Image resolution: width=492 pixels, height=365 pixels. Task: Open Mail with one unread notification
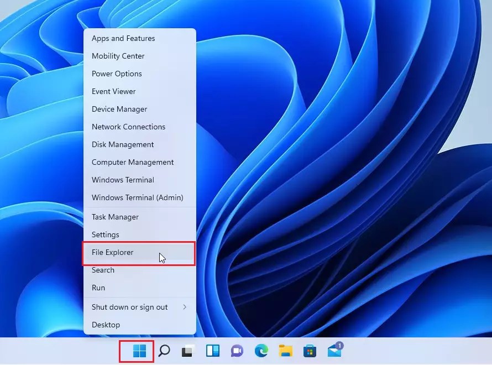pos(335,351)
